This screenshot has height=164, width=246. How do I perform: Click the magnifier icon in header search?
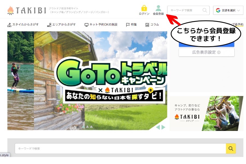(x=205, y=10)
